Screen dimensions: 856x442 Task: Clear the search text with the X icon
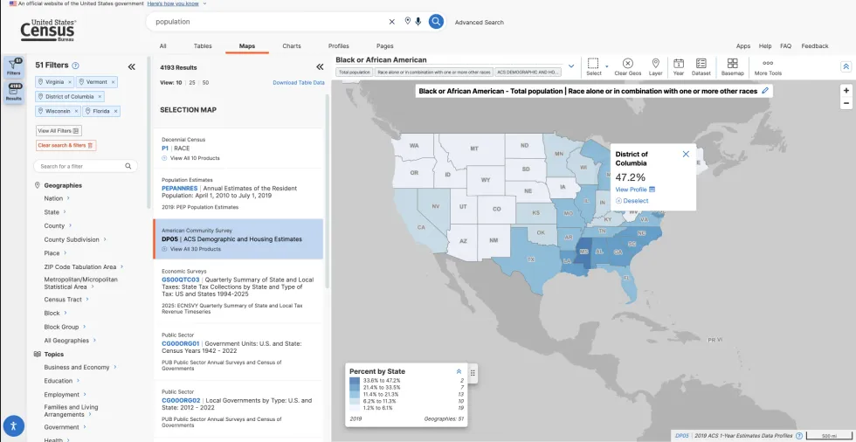(x=391, y=22)
